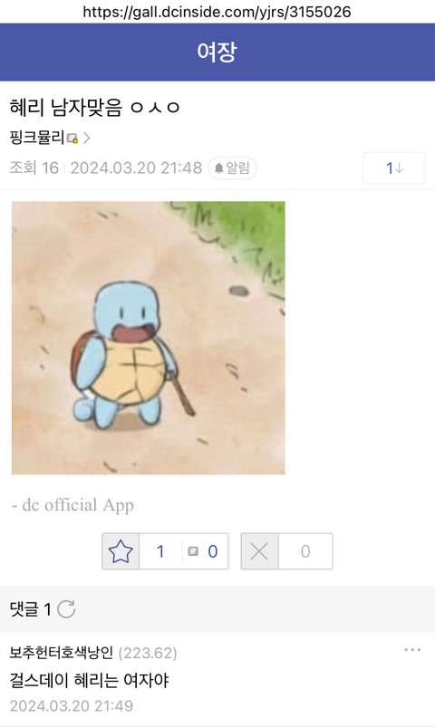Click the downvote count number 0

(x=305, y=551)
